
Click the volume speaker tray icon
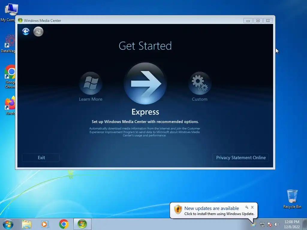point(277,225)
